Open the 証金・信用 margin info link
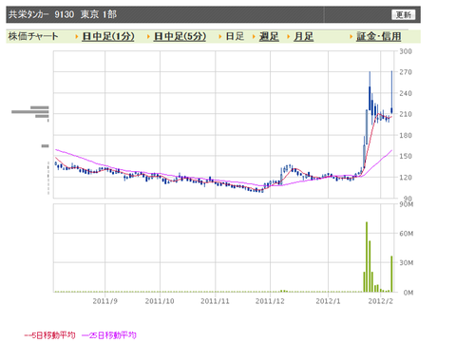This screenshot has height=343, width=456. point(378,36)
